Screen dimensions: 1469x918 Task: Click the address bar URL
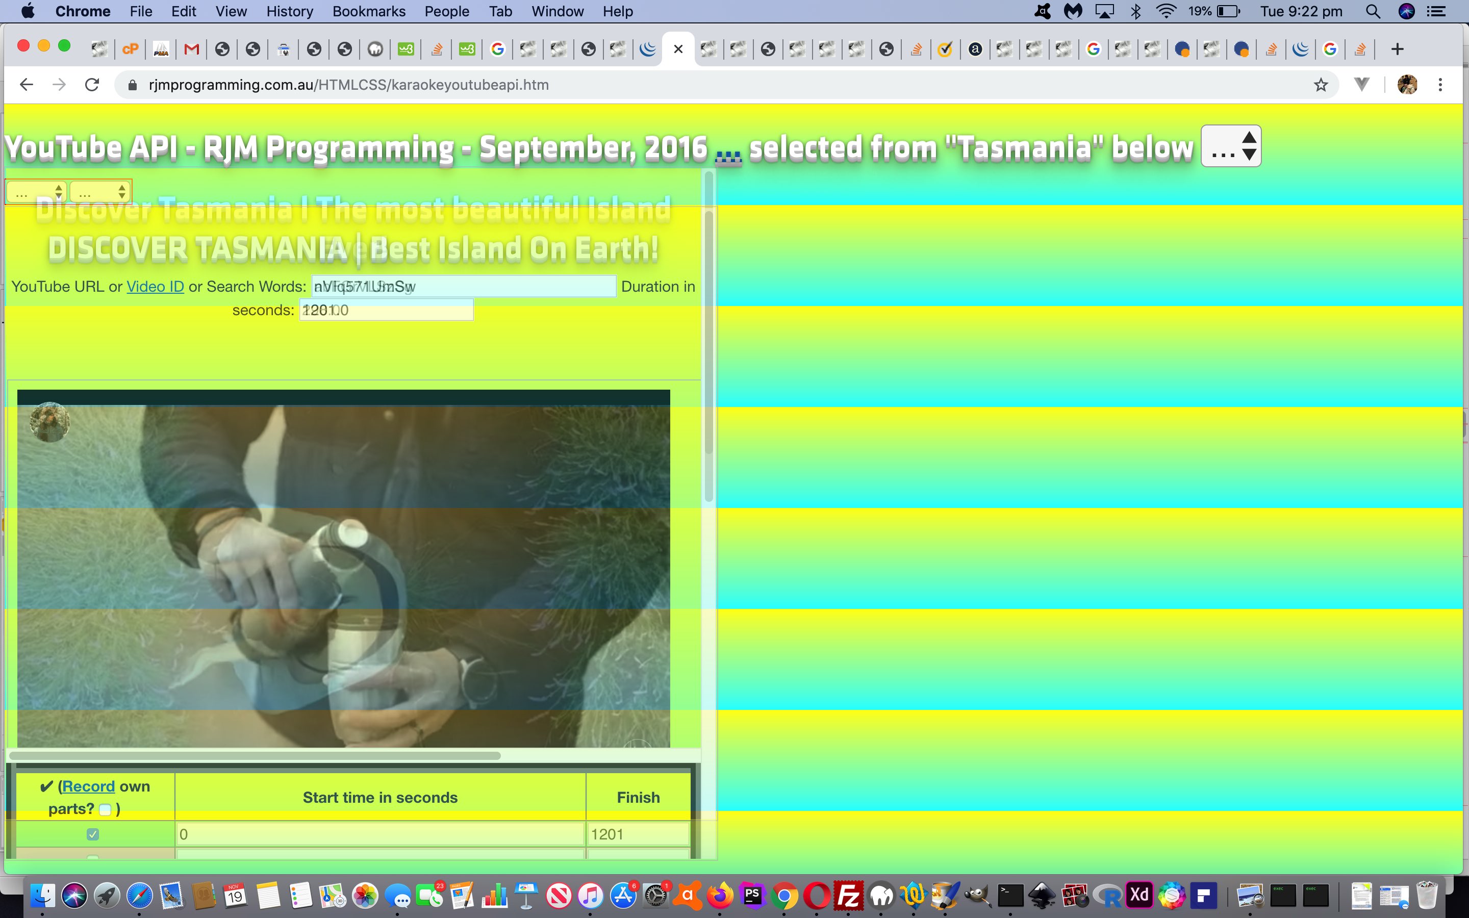click(x=348, y=85)
